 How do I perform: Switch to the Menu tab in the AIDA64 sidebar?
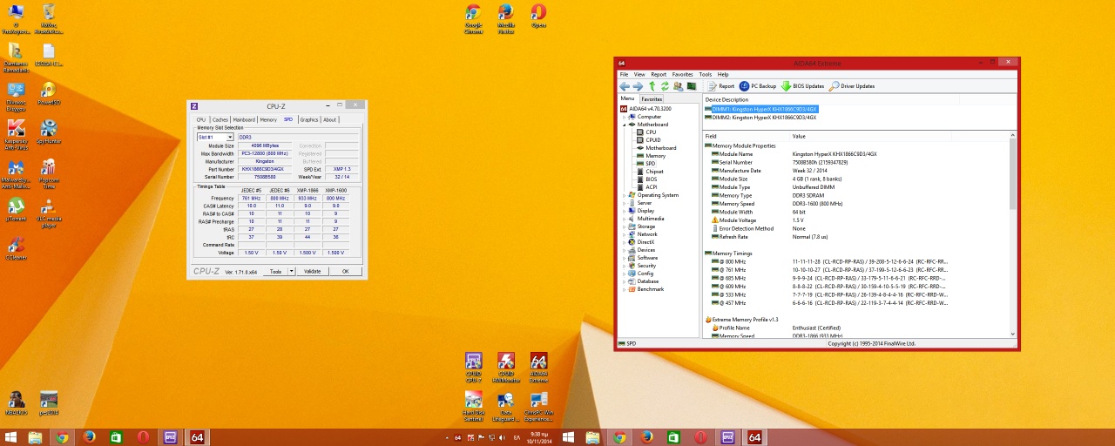pyautogui.click(x=627, y=98)
